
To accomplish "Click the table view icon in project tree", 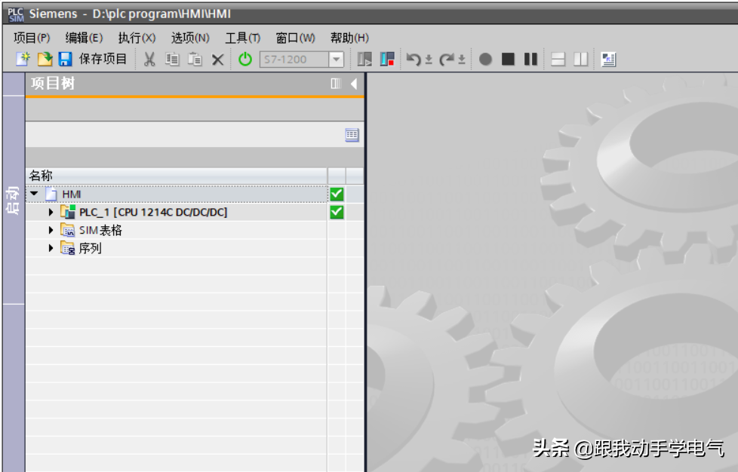I will 352,135.
